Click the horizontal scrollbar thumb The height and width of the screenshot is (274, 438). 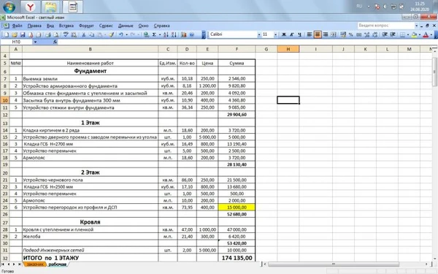[334, 264]
